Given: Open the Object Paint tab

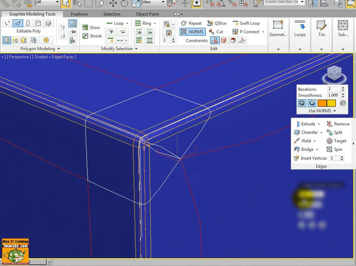Looking at the screenshot, I should (x=147, y=14).
